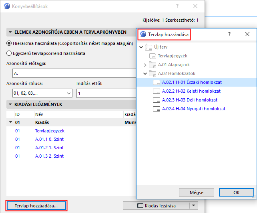The height and width of the screenshot is (213, 257).
Task: Click the A.01 Alaprajzok folder icon
Action: point(153,65)
